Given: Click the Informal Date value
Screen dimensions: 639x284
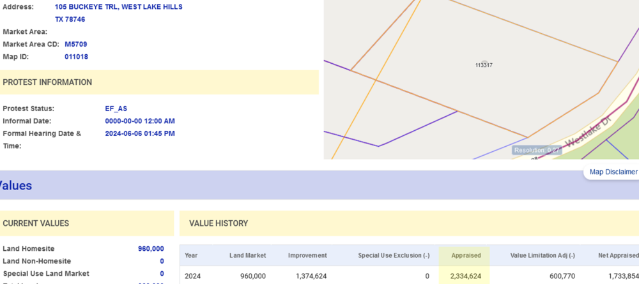Looking at the screenshot, I should [x=140, y=121].
